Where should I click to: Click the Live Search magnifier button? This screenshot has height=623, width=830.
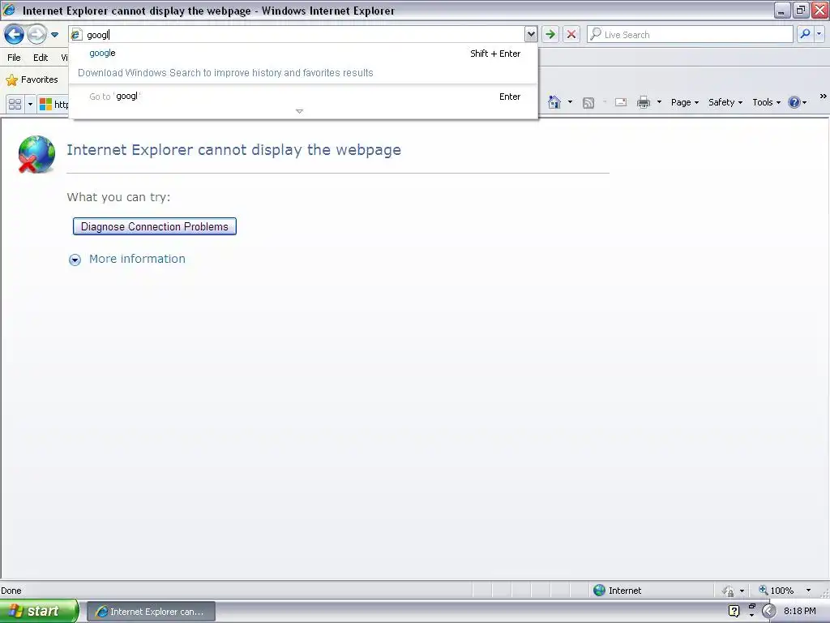(805, 34)
